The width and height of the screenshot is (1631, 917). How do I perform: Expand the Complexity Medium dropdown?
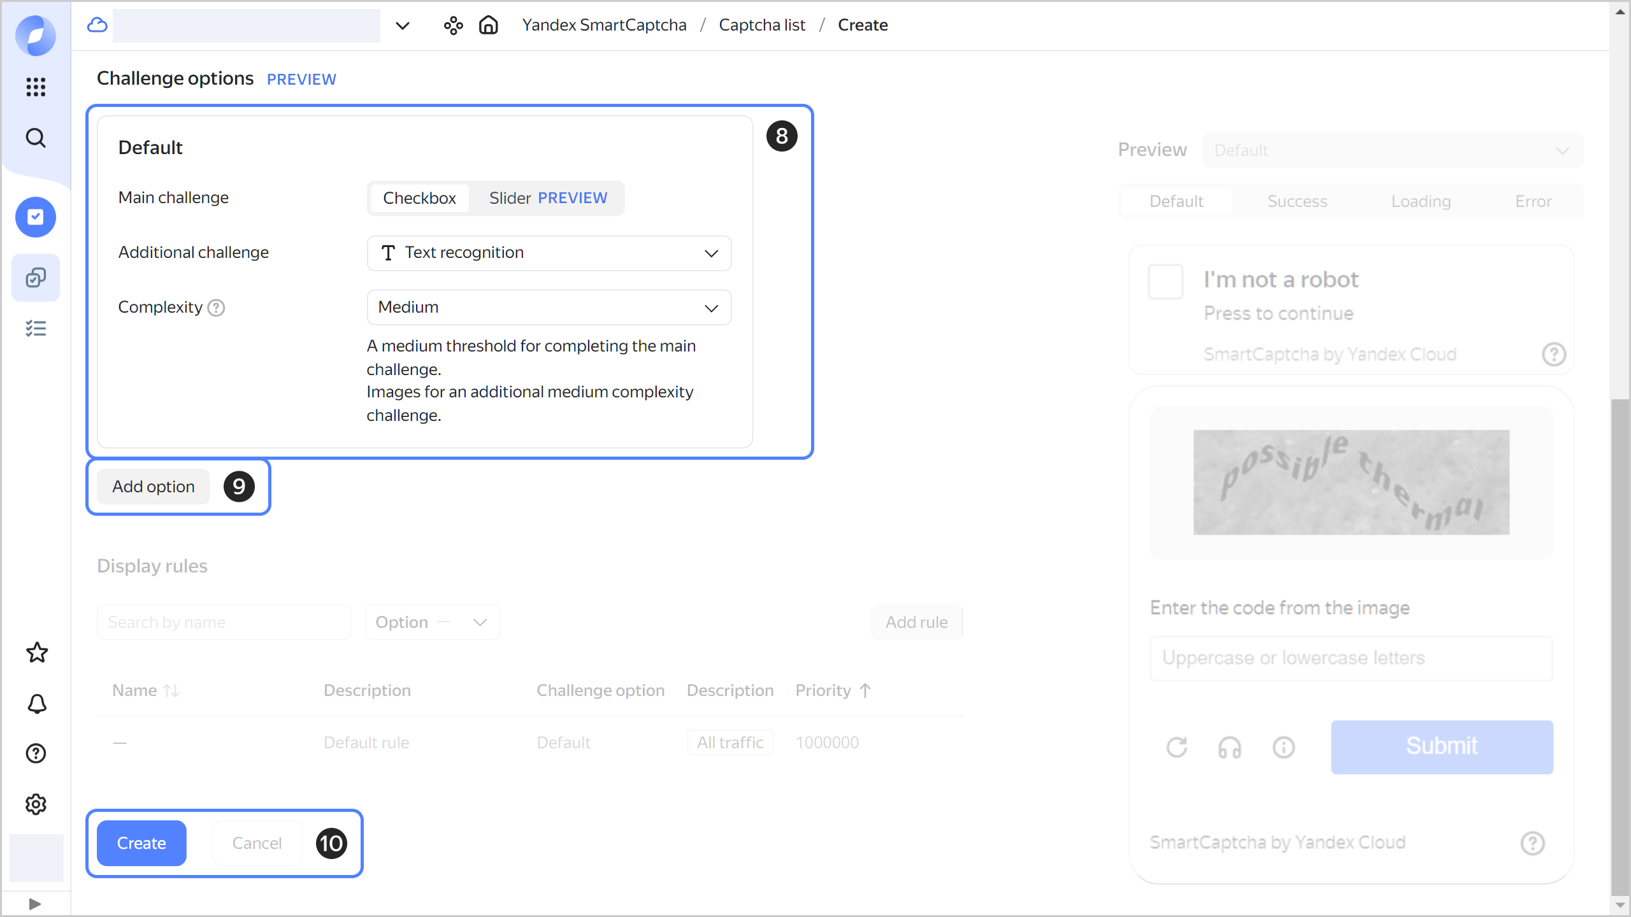point(549,308)
